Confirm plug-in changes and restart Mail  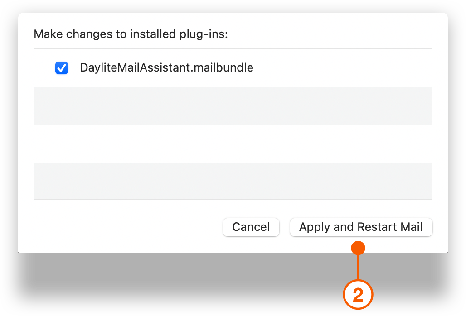(x=361, y=227)
